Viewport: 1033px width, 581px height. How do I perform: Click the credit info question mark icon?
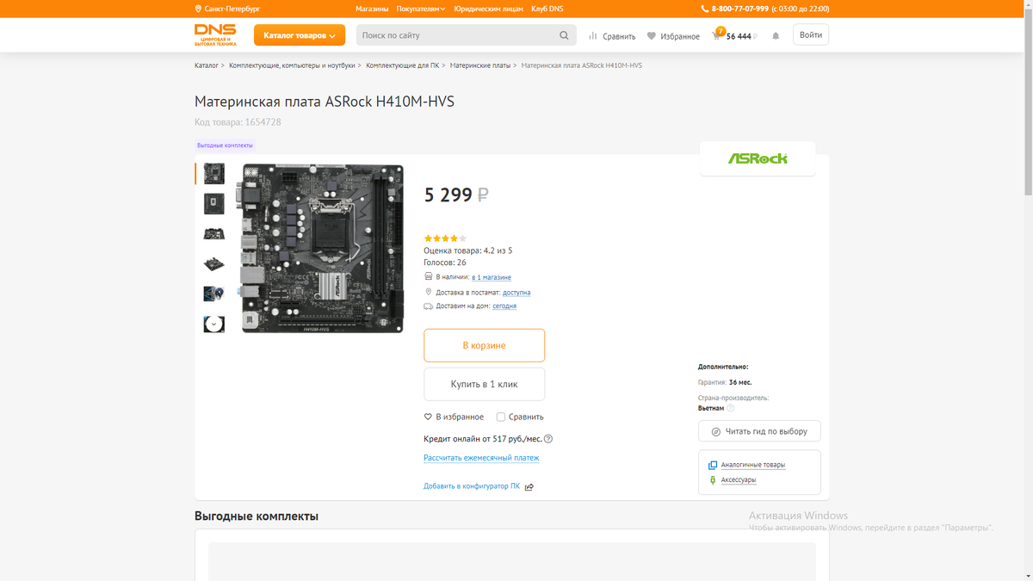point(548,439)
